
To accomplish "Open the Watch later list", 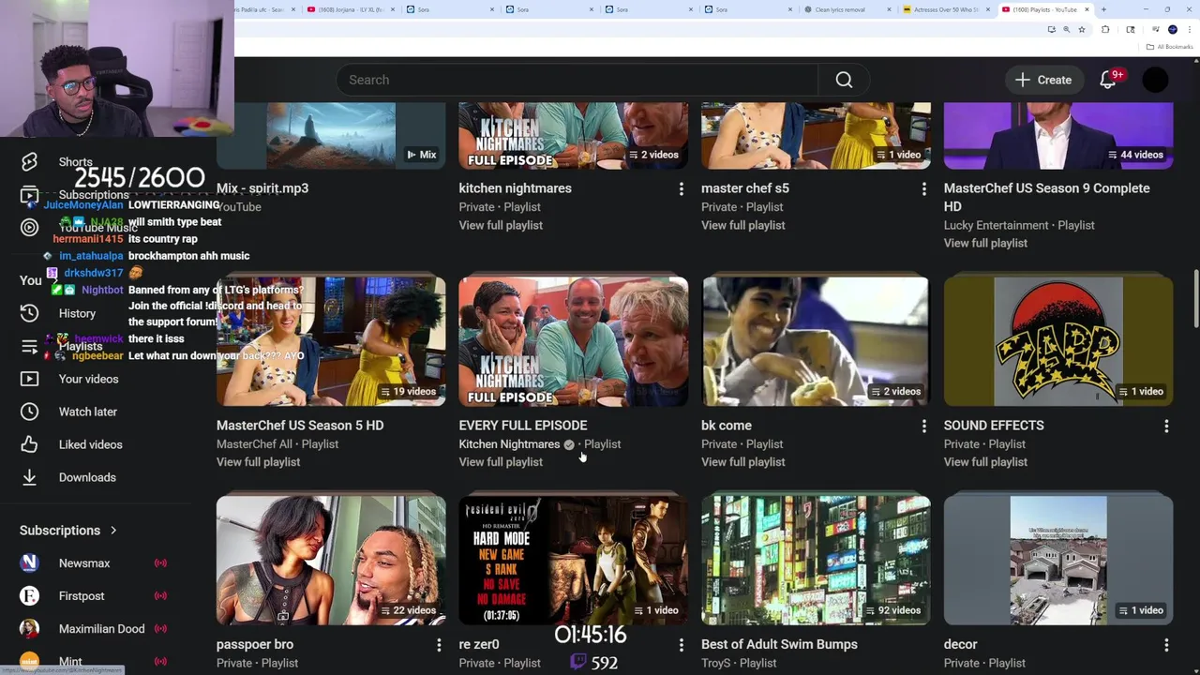I will click(x=69, y=412).
